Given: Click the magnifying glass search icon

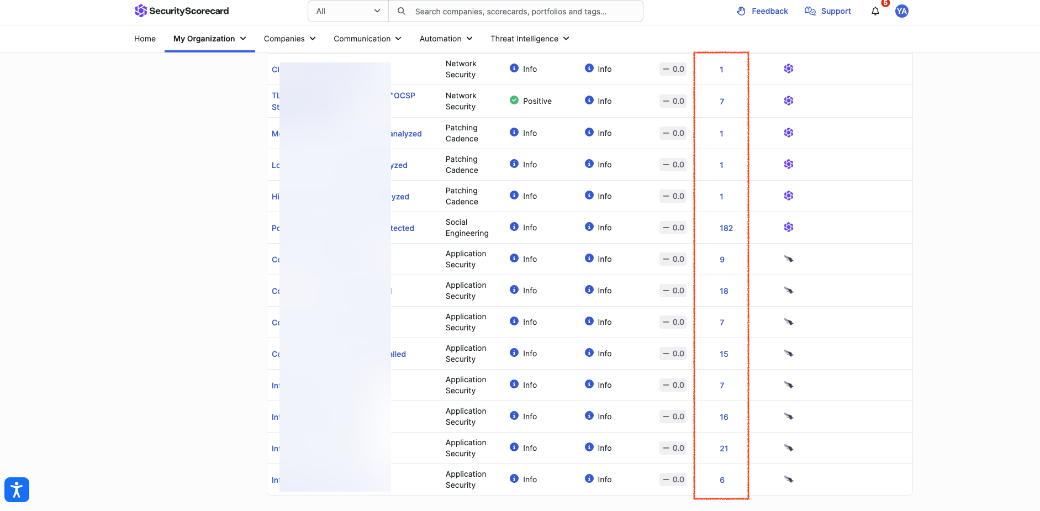Looking at the screenshot, I should 402,11.
